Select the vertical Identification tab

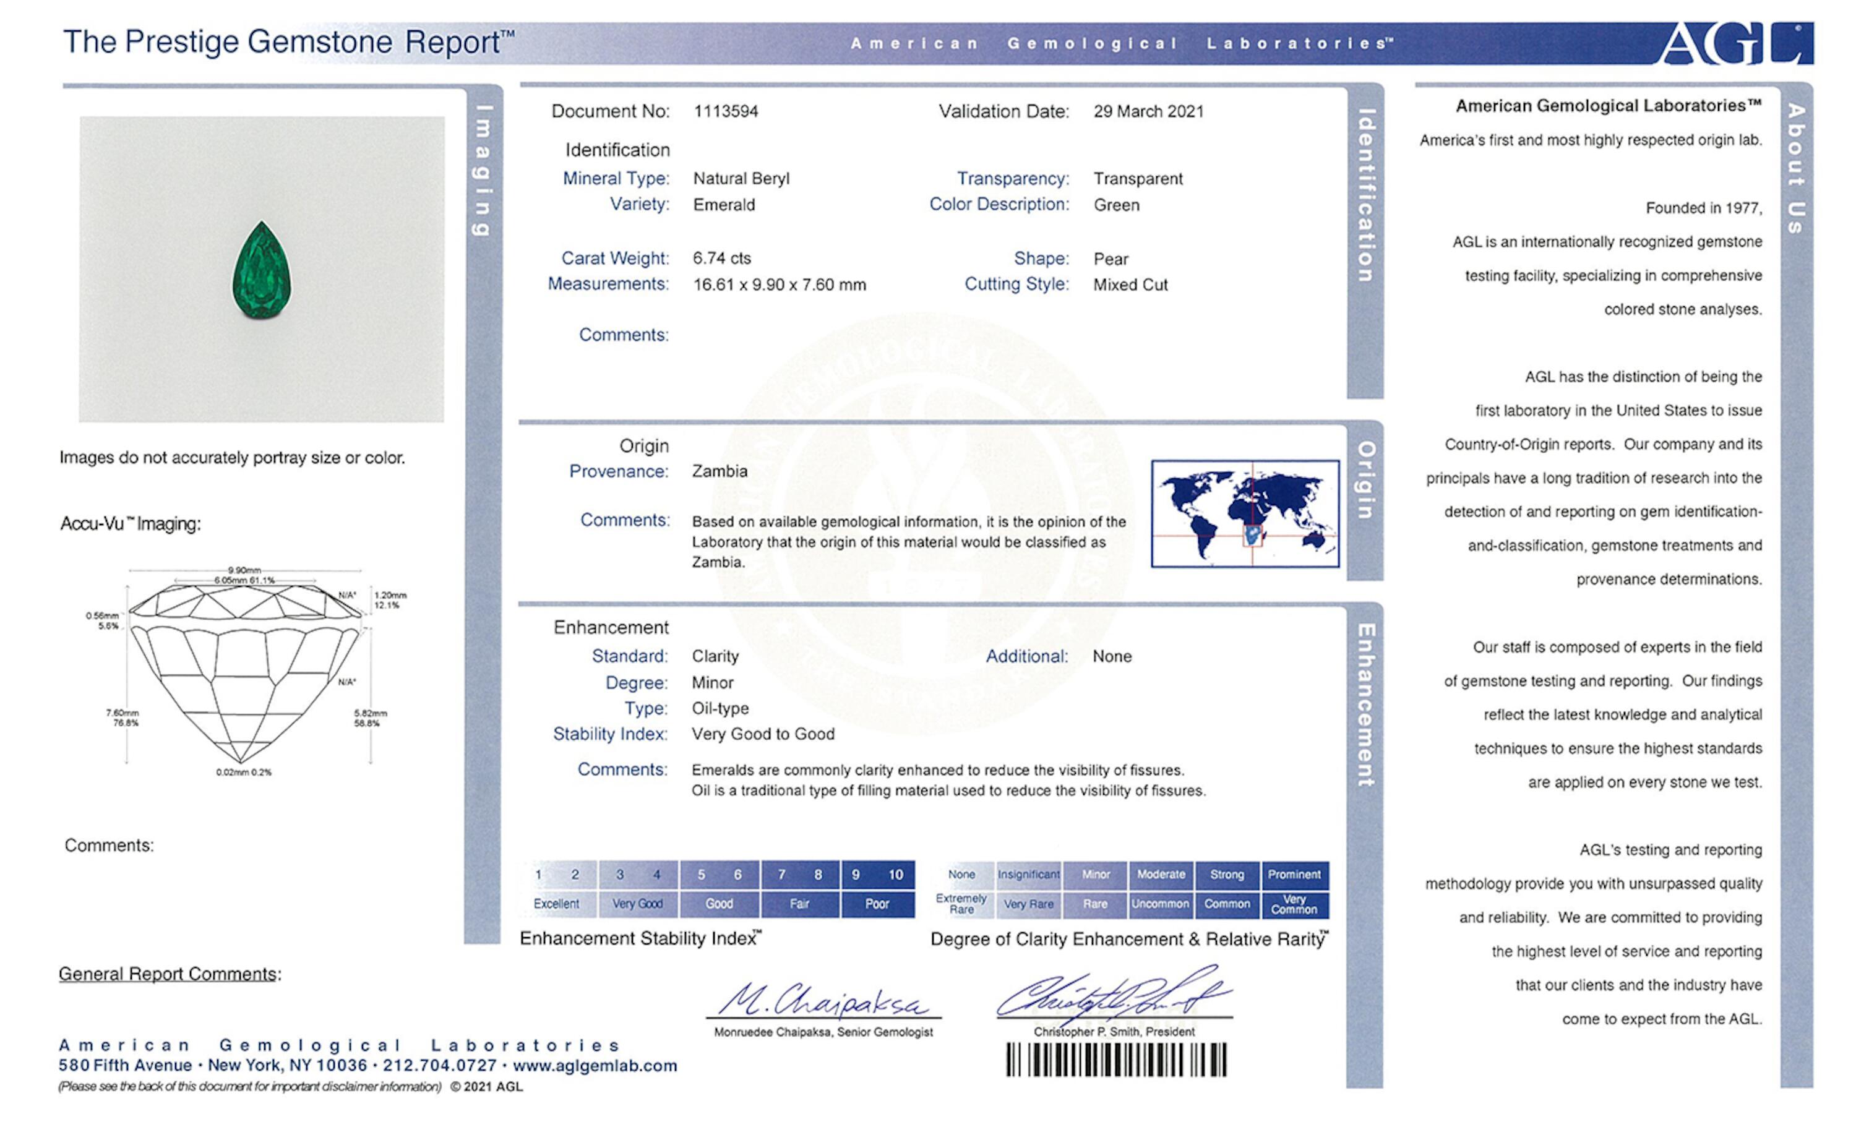pos(1365,196)
